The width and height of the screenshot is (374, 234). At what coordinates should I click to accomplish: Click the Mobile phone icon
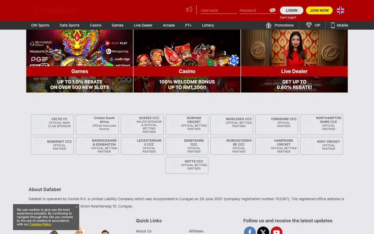coord(333,25)
